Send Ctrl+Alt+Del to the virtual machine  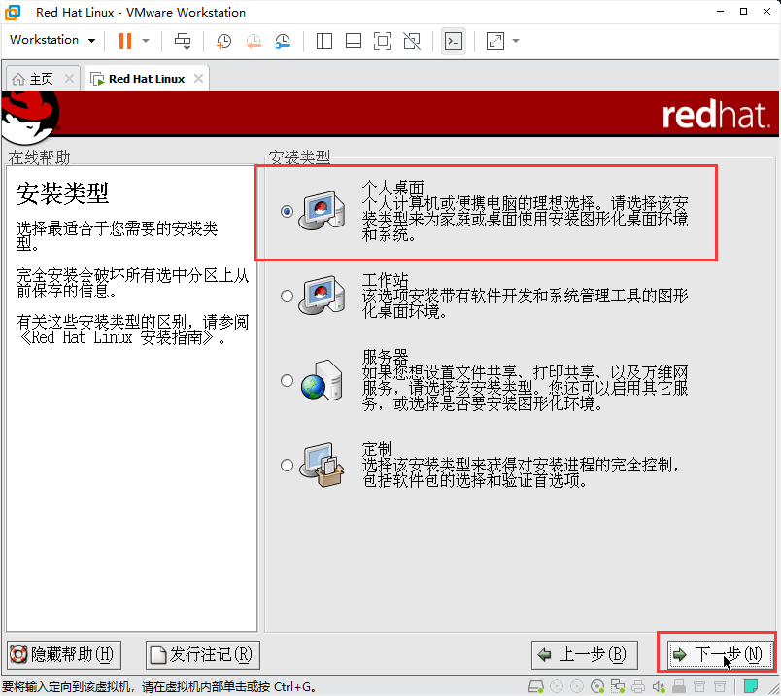183,41
